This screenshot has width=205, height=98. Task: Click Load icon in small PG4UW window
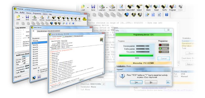[18, 18]
